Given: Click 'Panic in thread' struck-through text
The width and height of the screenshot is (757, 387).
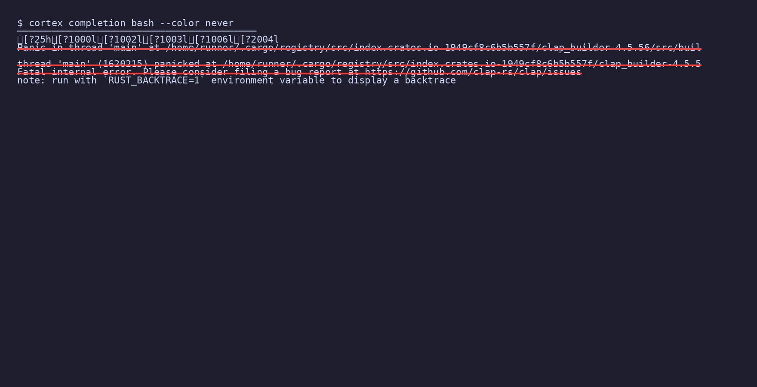Looking at the screenshot, I should point(60,47).
